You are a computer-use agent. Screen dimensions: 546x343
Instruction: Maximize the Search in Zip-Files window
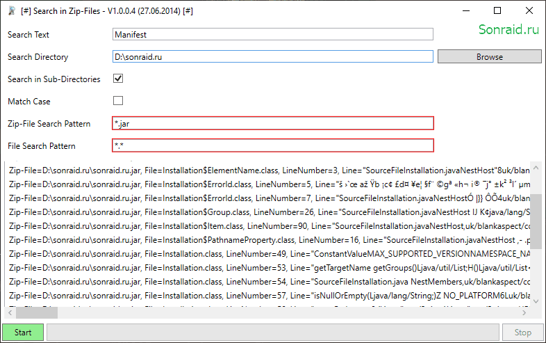[497, 11]
